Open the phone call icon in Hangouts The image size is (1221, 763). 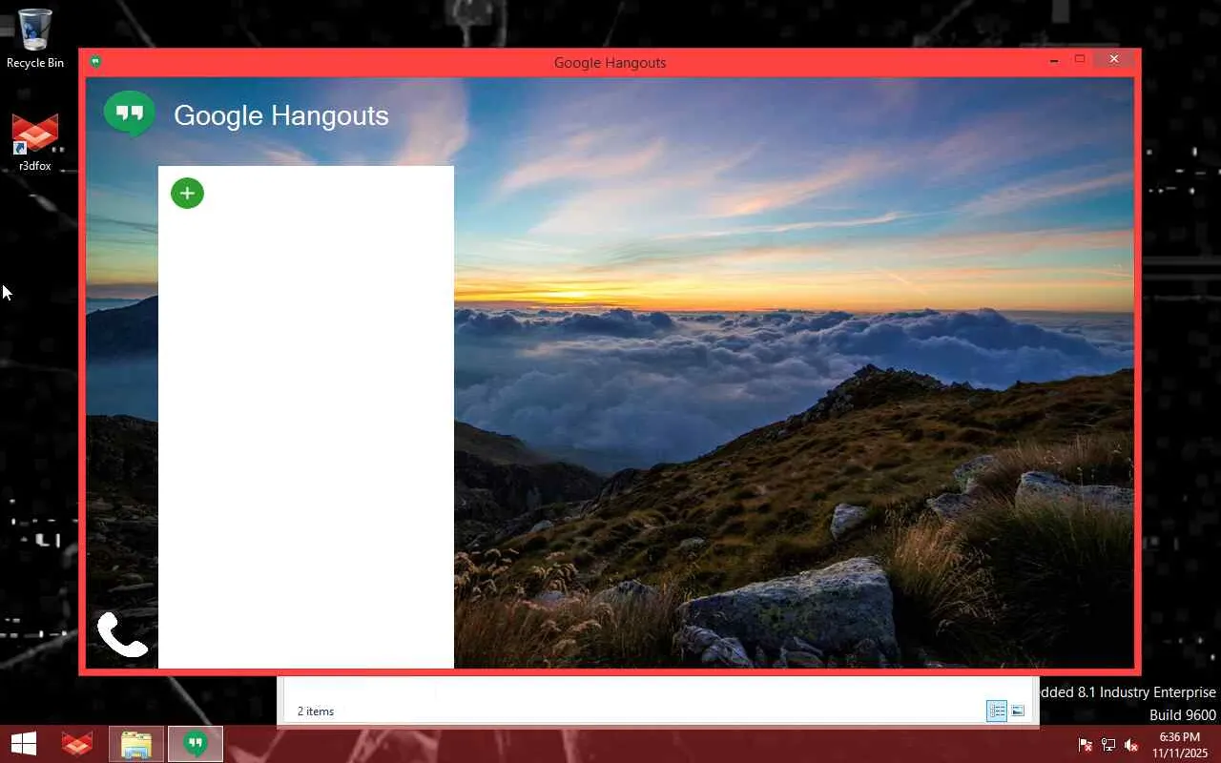(x=122, y=634)
